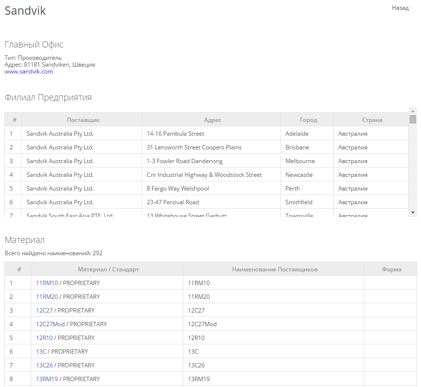Image resolution: width=421 pixels, height=387 pixels.
Task: Open the 11RM10 material link
Action: pos(47,283)
